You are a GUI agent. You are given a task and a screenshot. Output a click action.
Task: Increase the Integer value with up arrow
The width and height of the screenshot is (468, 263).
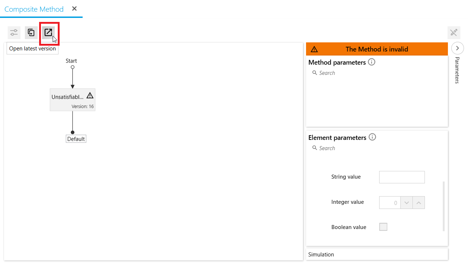point(419,203)
